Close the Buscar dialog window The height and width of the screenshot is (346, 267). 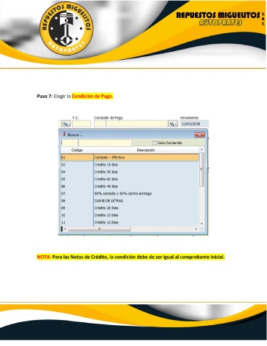199,135
